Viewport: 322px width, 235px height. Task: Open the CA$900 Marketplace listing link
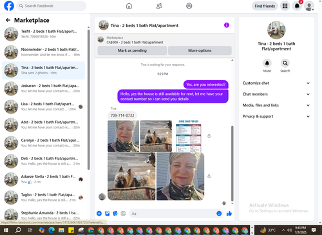coord(135,43)
